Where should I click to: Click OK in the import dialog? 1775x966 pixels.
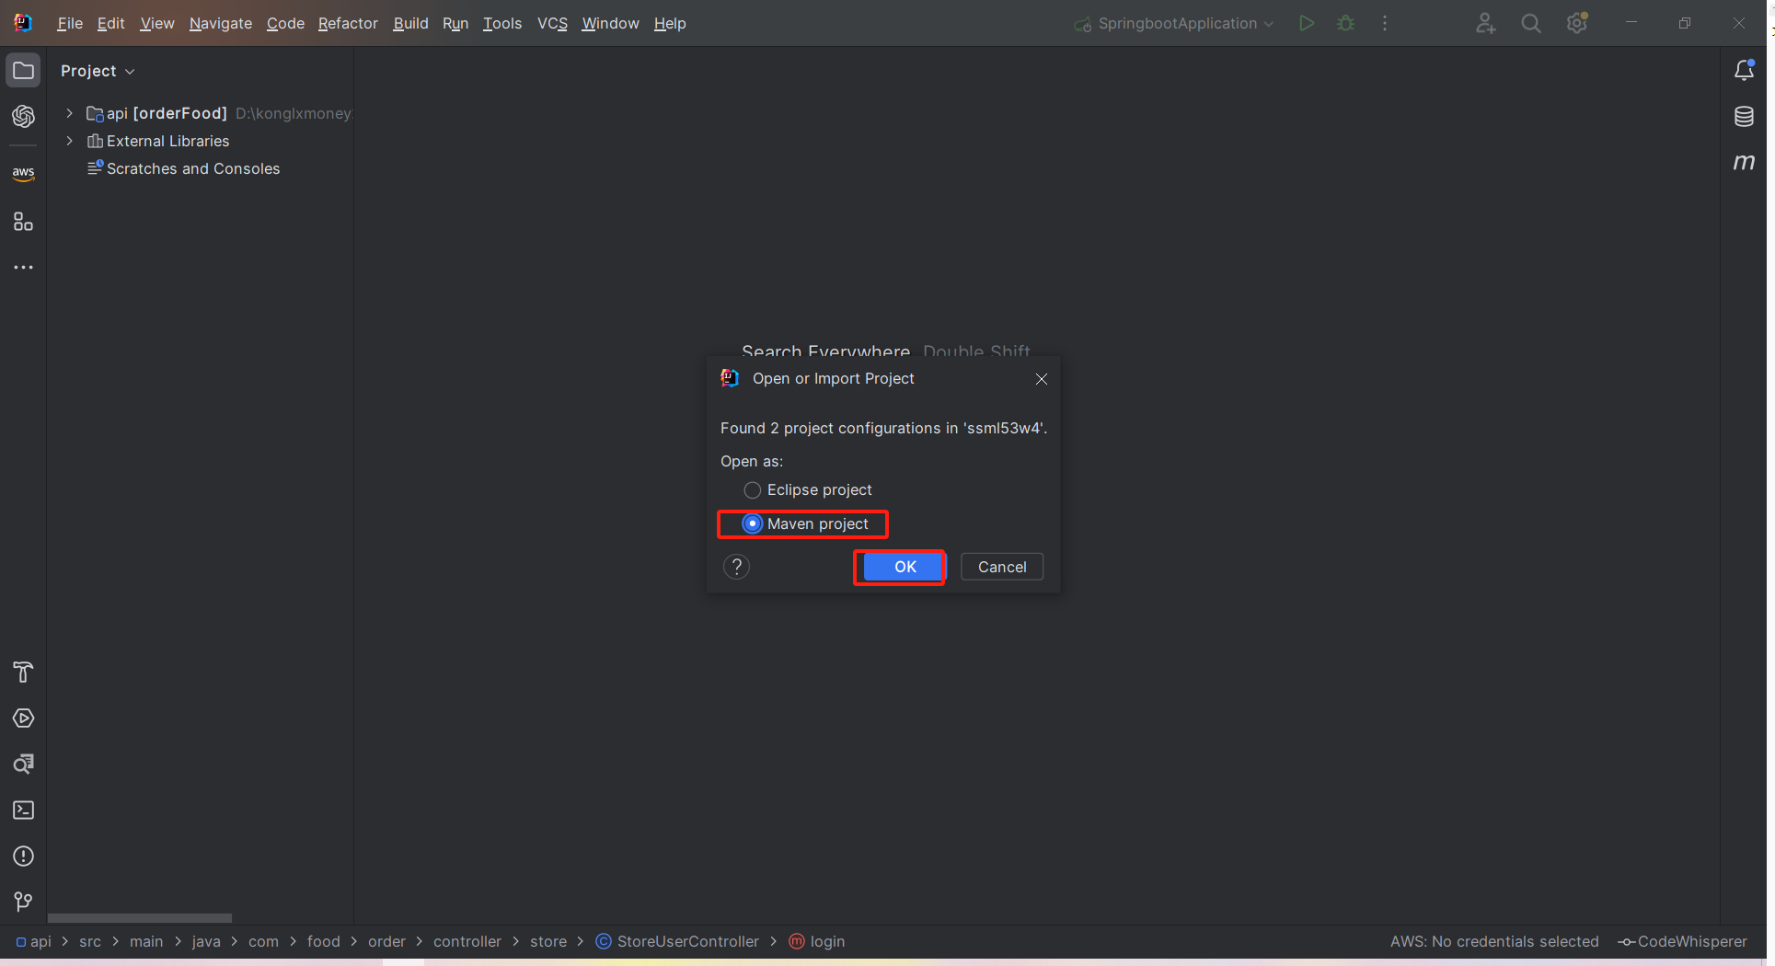point(905,567)
